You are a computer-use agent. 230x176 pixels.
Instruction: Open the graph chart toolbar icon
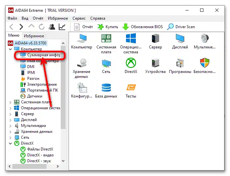(62, 27)
